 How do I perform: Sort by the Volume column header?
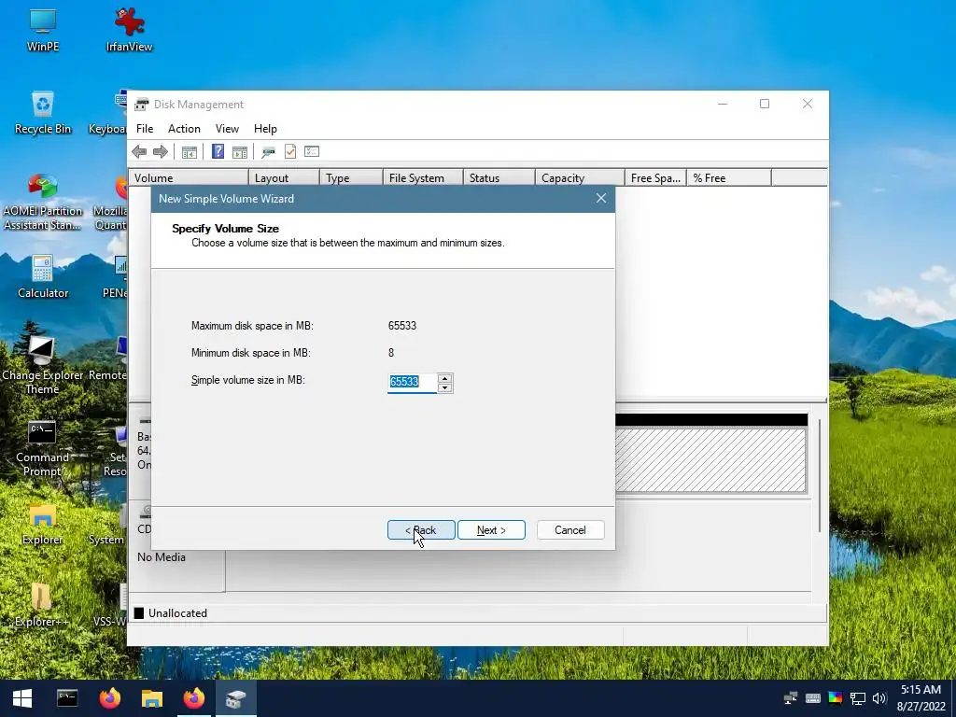tap(188, 178)
